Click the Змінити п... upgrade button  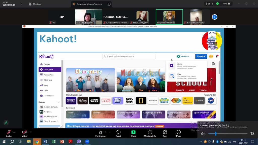[x=184, y=56]
